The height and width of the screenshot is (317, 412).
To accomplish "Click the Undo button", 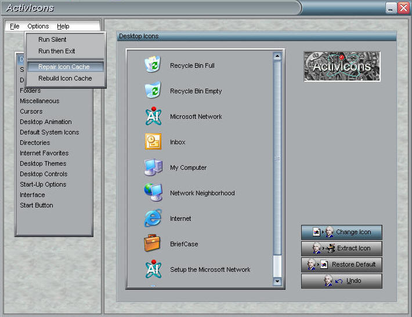I will tap(342, 281).
